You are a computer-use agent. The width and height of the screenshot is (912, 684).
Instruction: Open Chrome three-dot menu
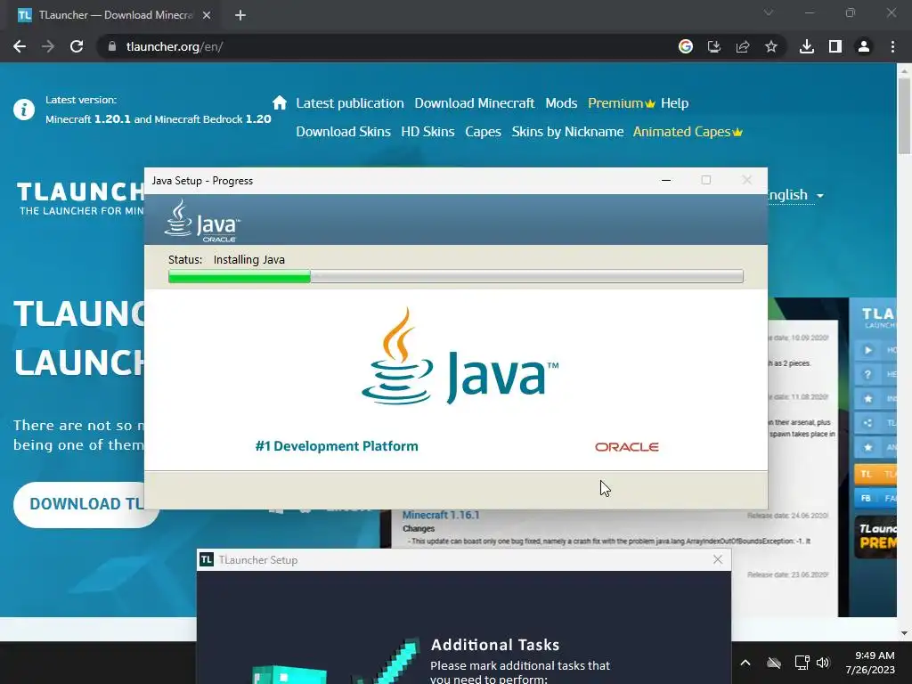pyautogui.click(x=892, y=46)
